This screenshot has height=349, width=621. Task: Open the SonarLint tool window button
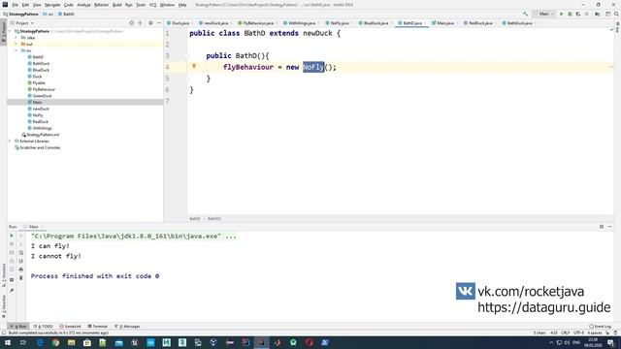[70, 327]
